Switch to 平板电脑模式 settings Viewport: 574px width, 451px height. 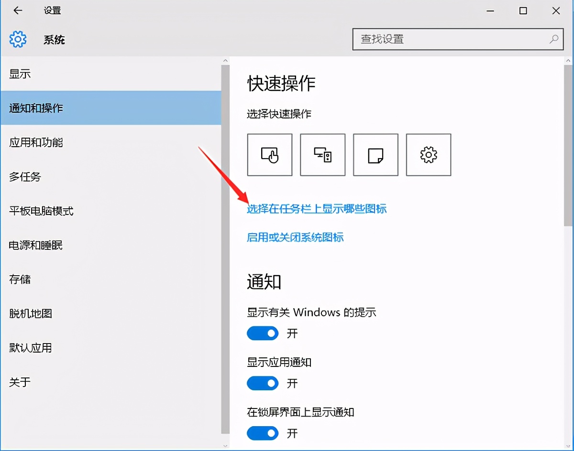point(40,211)
